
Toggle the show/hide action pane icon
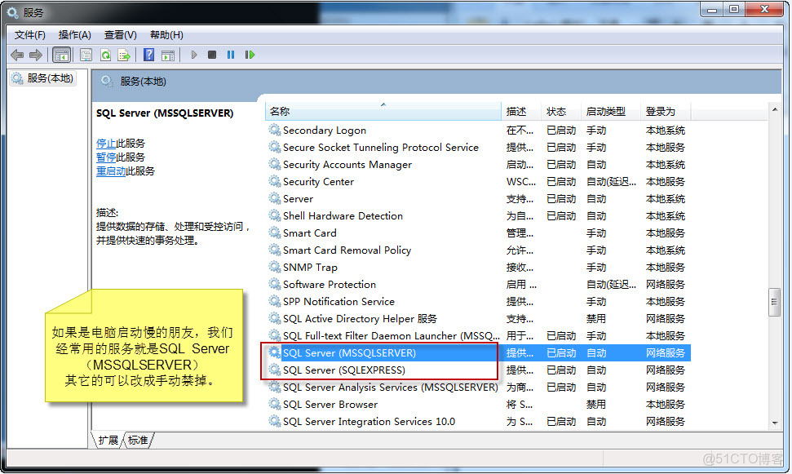168,55
